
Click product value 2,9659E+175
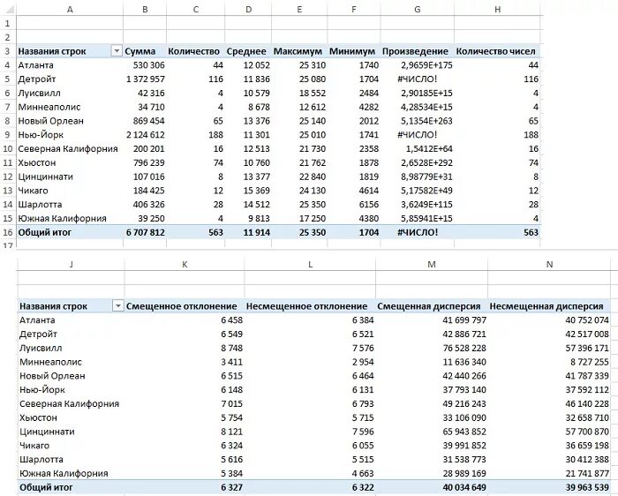pyautogui.click(x=426, y=65)
